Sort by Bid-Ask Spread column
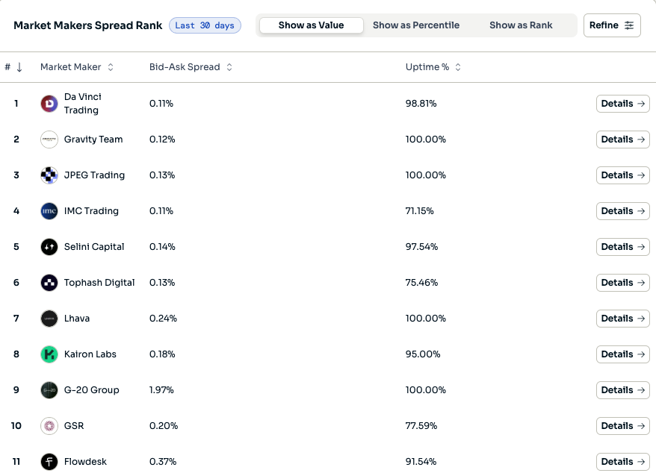The image size is (656, 473). (191, 67)
